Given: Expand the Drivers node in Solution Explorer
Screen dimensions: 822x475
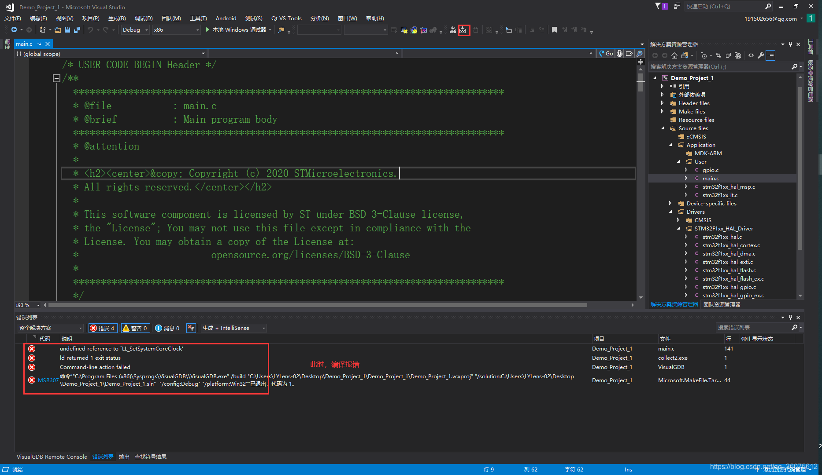Looking at the screenshot, I should pyautogui.click(x=670, y=212).
